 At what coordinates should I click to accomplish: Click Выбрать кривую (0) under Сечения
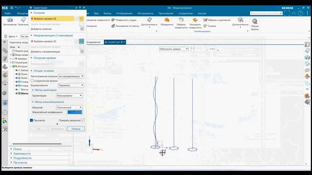pos(52,18)
